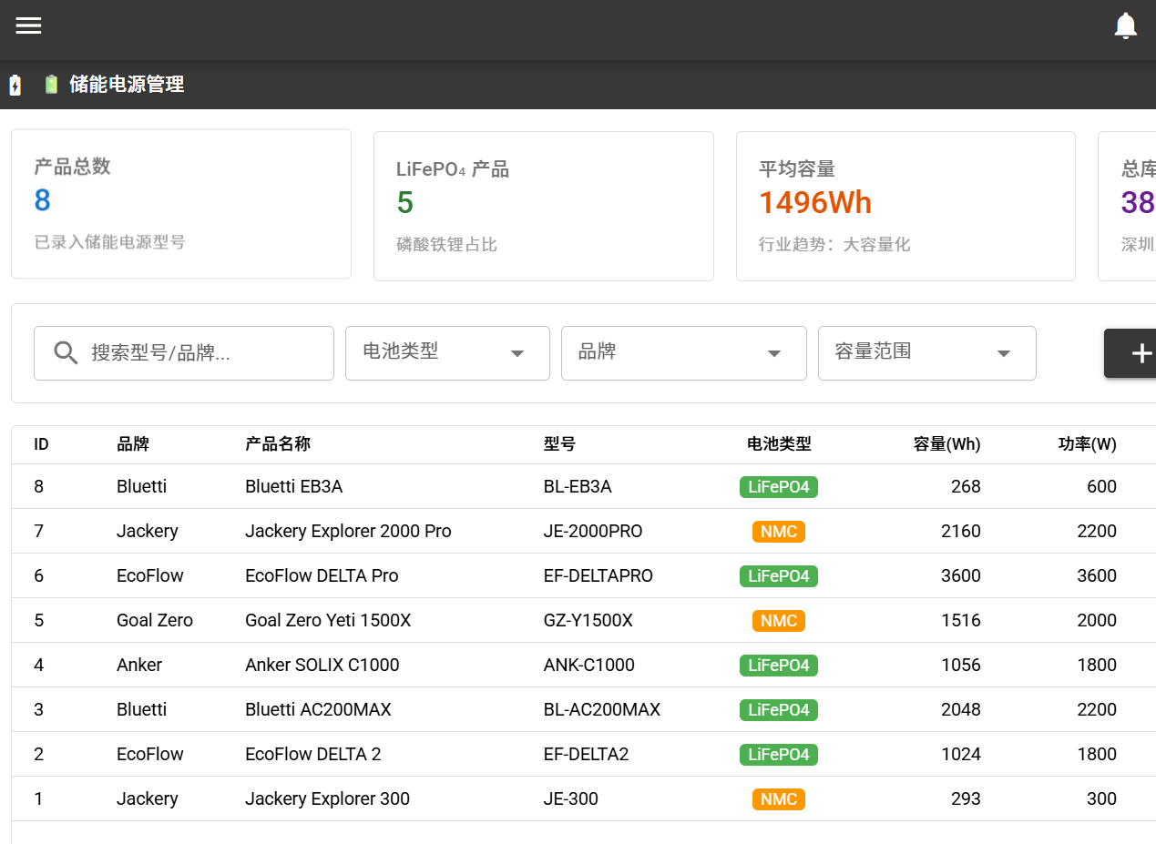Image resolution: width=1156 pixels, height=844 pixels.
Task: Click brand cell Goal Zero
Action: pos(155,620)
